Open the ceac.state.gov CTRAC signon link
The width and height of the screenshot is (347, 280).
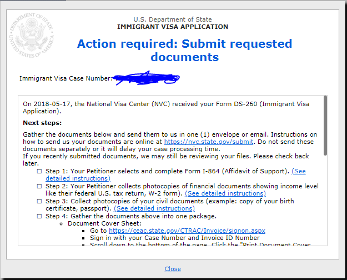click(187, 231)
